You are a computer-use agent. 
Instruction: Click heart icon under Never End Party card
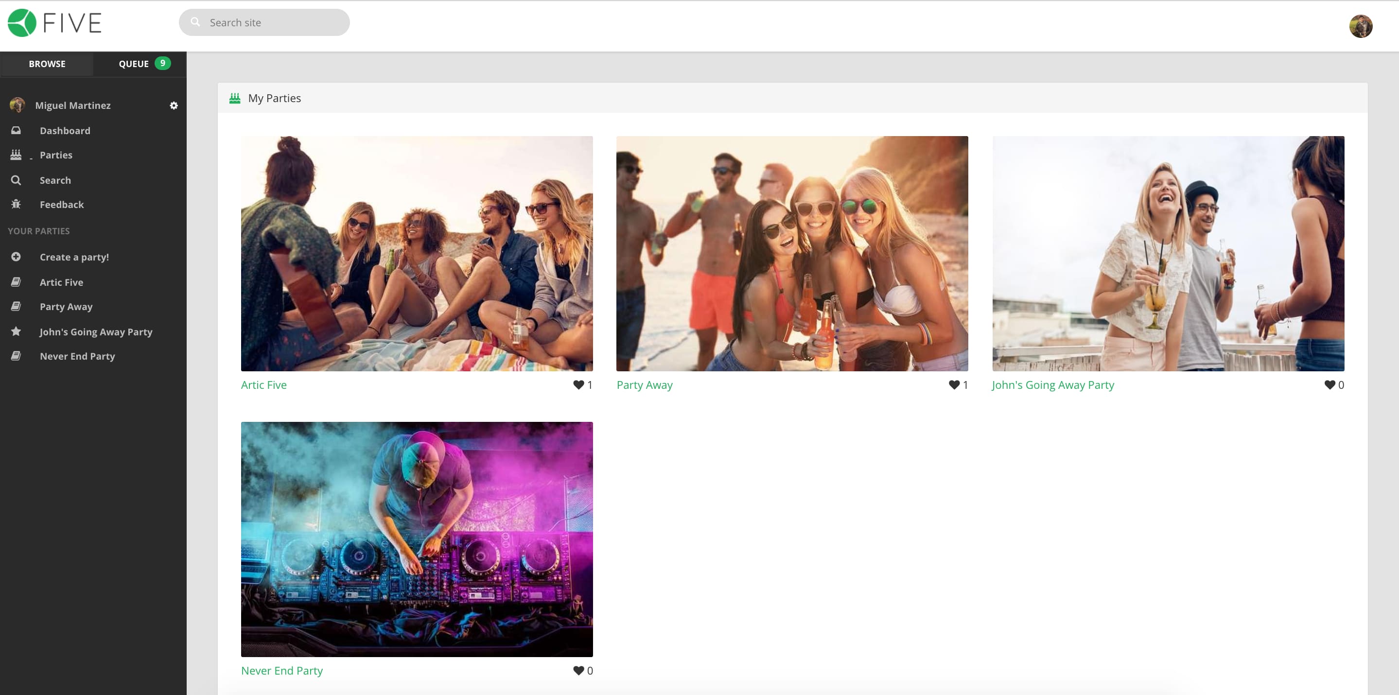578,671
